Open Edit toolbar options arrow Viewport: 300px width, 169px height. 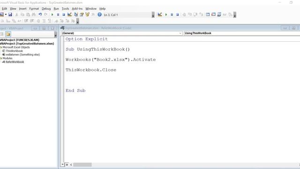click(x=77, y=21)
